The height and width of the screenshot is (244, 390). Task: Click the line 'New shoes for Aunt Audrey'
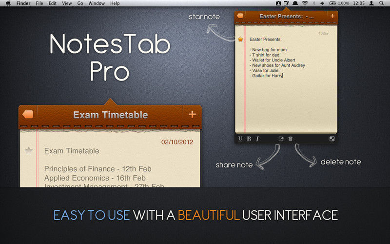point(277,65)
